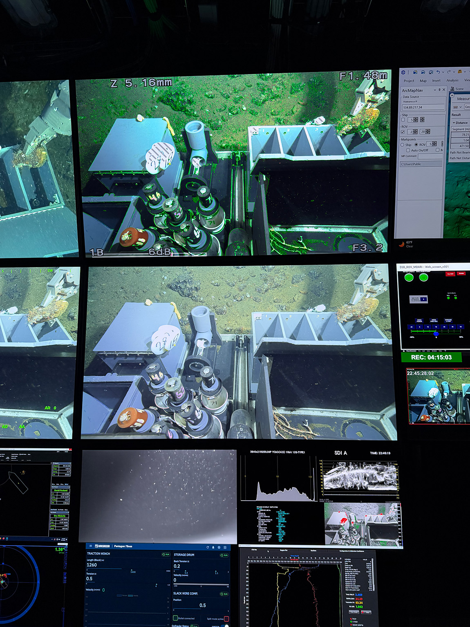Open the Project ribbon tab
The image size is (470, 627).
click(x=409, y=81)
